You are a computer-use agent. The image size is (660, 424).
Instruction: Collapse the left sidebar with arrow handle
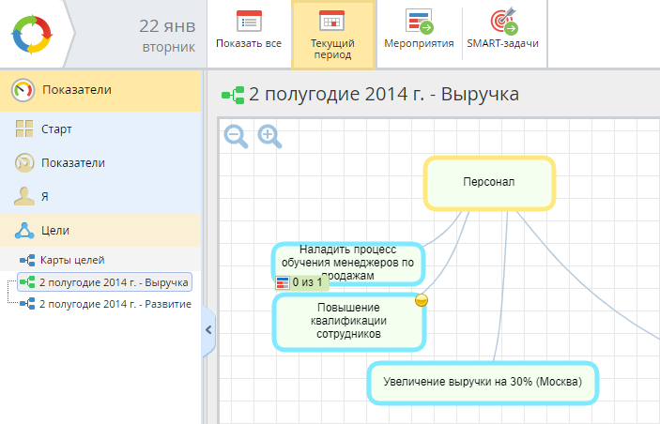pos(208,330)
